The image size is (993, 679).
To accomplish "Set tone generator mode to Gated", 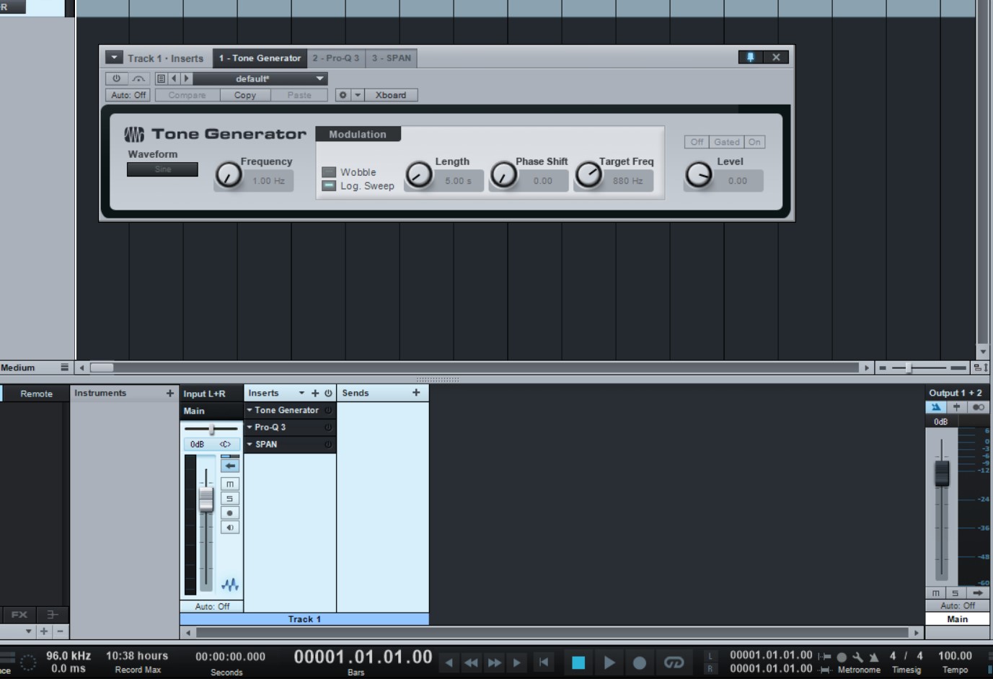I will click(x=727, y=142).
